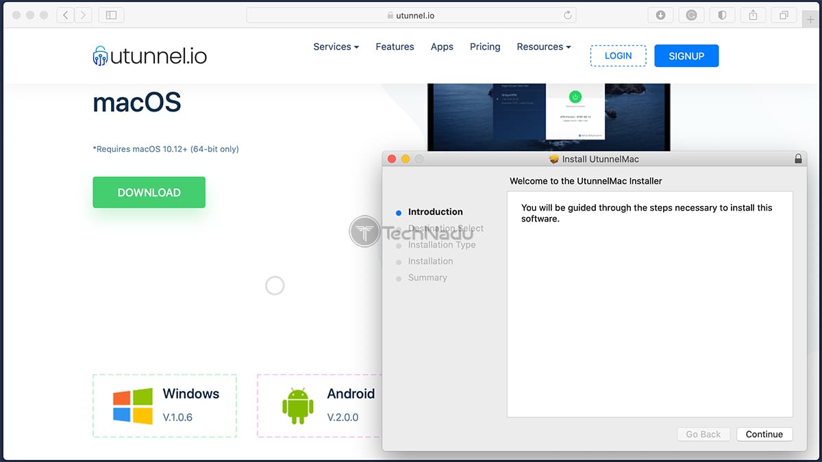The width and height of the screenshot is (822, 462).
Task: Click the Android robot icon
Action: click(297, 406)
